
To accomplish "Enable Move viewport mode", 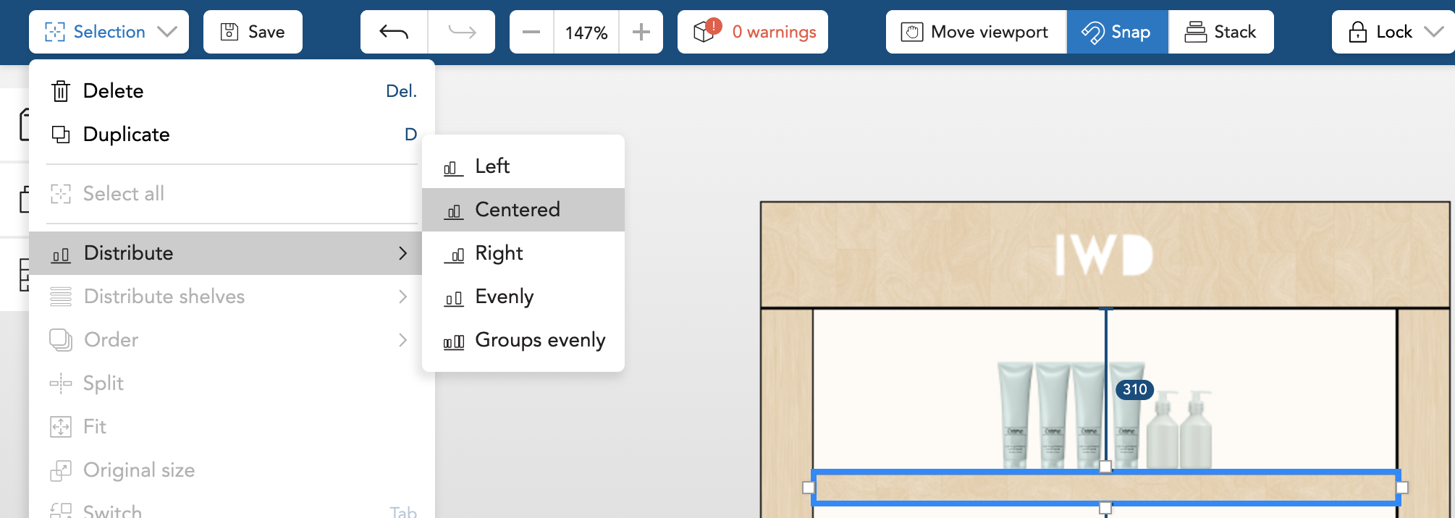I will [x=976, y=32].
